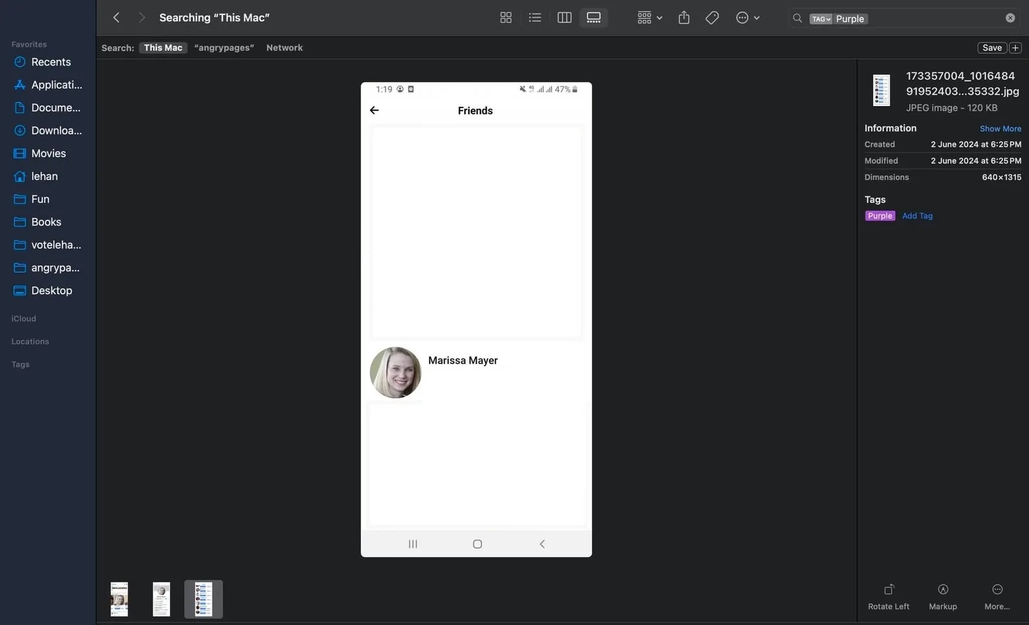Click Show More in Information panel
1029x625 pixels.
click(x=1000, y=128)
